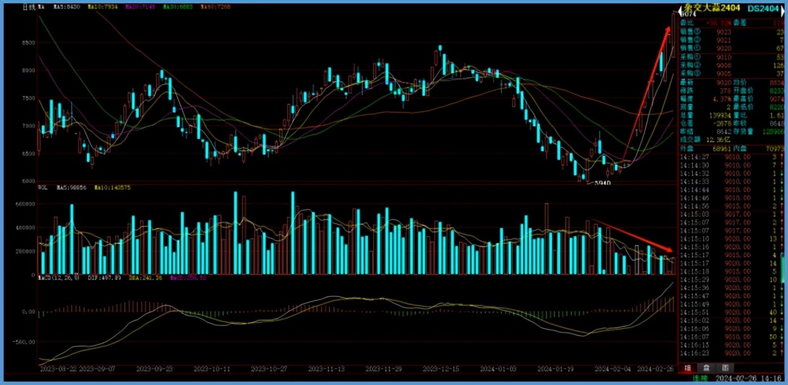Image resolution: width=788 pixels, height=385 pixels.
Task: Click the MACD(12,26,9) indicator label
Action: coord(58,278)
